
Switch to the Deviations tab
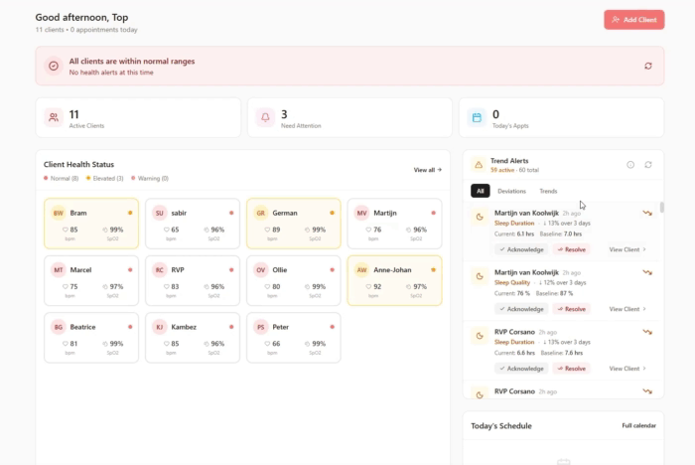(x=511, y=191)
